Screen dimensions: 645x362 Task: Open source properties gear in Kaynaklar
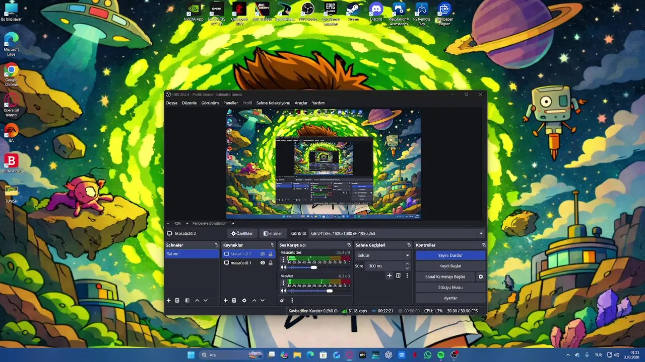(x=244, y=300)
